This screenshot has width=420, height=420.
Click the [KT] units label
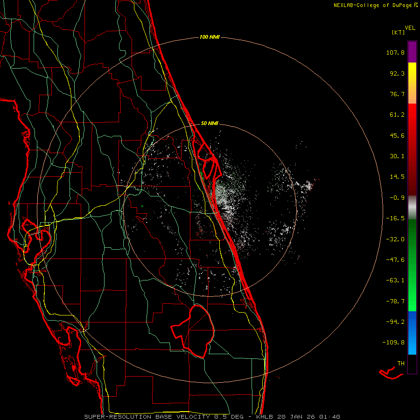click(398, 32)
